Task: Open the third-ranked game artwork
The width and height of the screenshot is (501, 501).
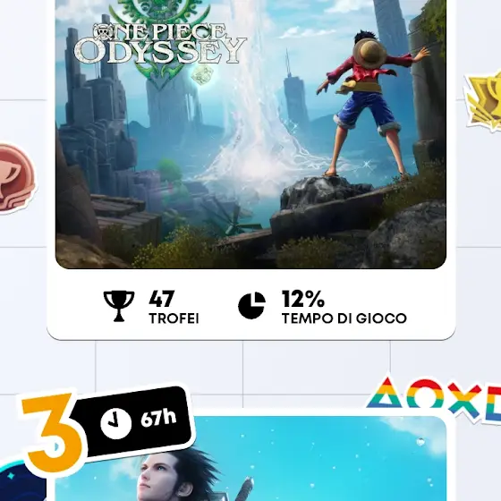Action: click(250, 458)
